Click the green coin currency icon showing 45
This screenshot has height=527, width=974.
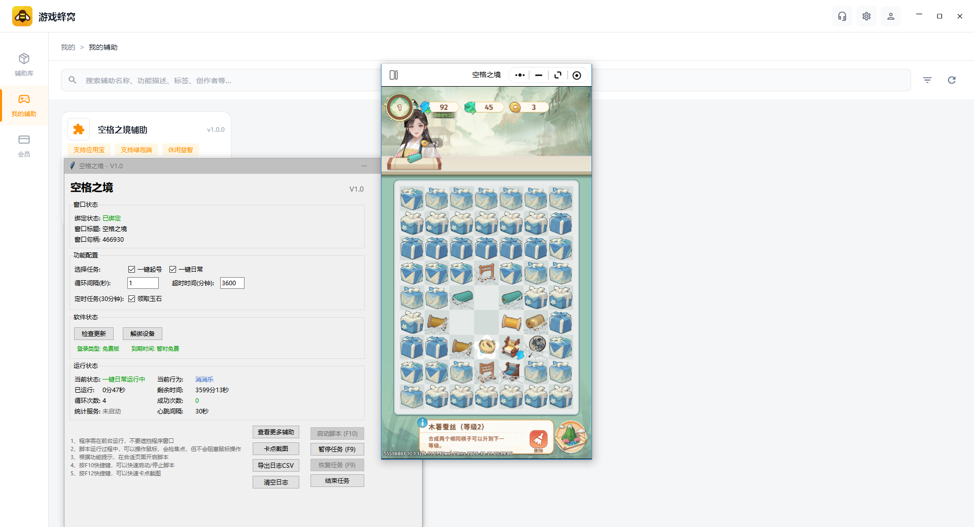point(470,107)
